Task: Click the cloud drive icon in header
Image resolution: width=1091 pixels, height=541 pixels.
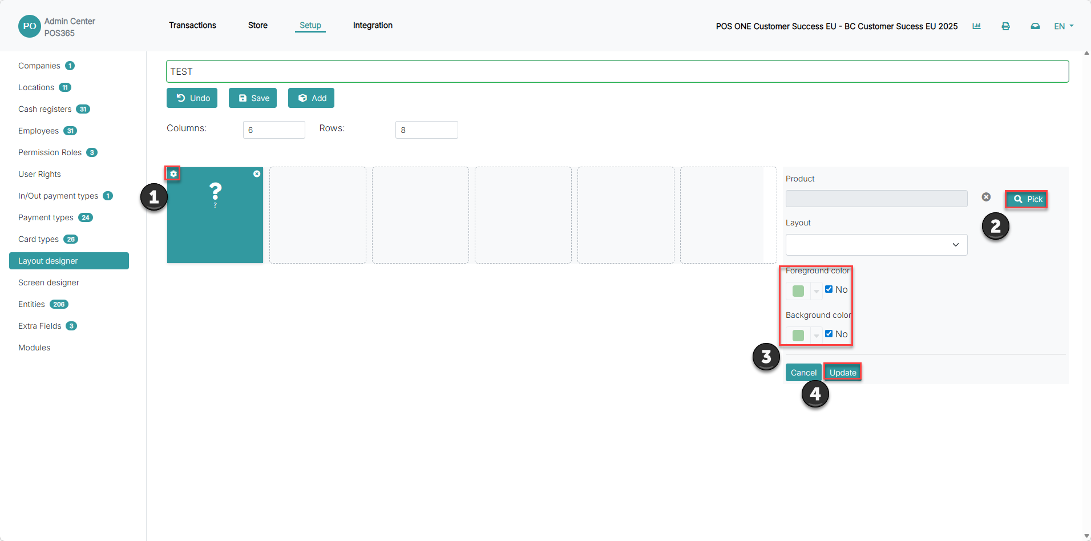Action: 1035,26
